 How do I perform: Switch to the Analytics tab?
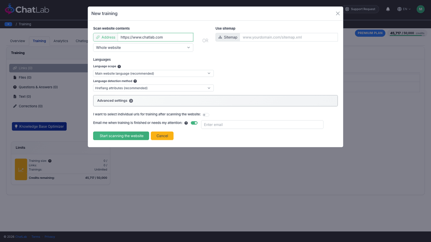61,41
